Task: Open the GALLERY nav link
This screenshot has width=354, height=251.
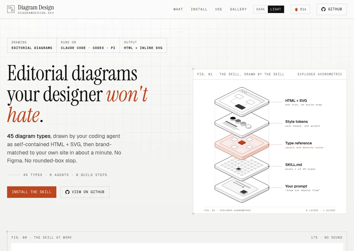Action: tap(238, 9)
